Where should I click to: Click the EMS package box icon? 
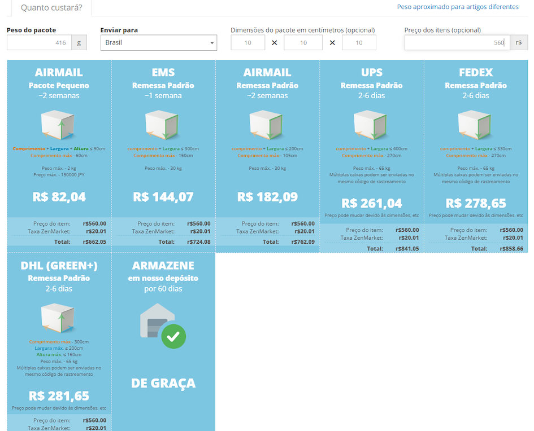162,125
